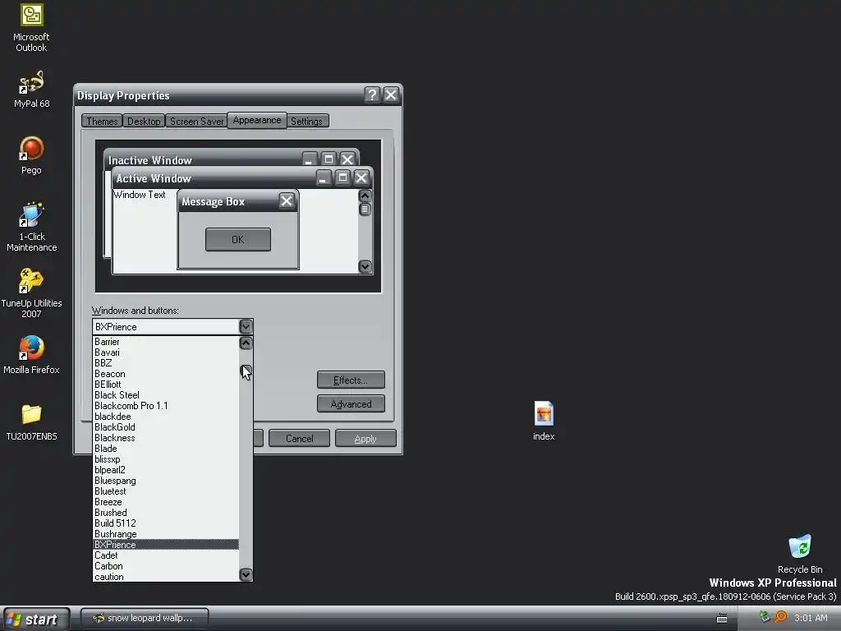Choose Blackness from the style list

166,438
